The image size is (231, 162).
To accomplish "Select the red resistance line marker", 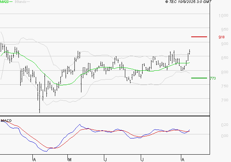I will 199,37.
